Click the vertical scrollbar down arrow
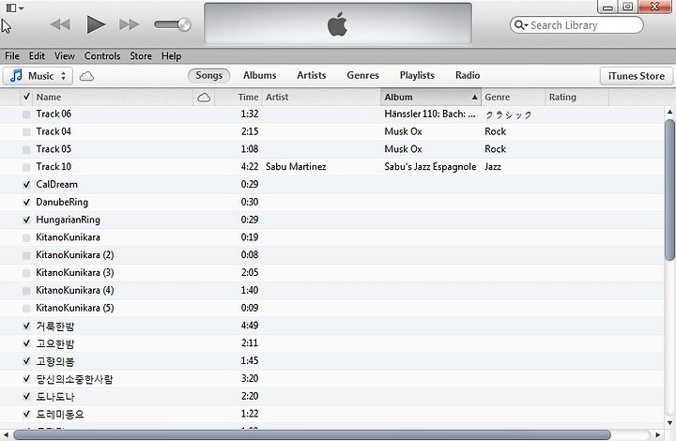The image size is (676, 441). 669,422
